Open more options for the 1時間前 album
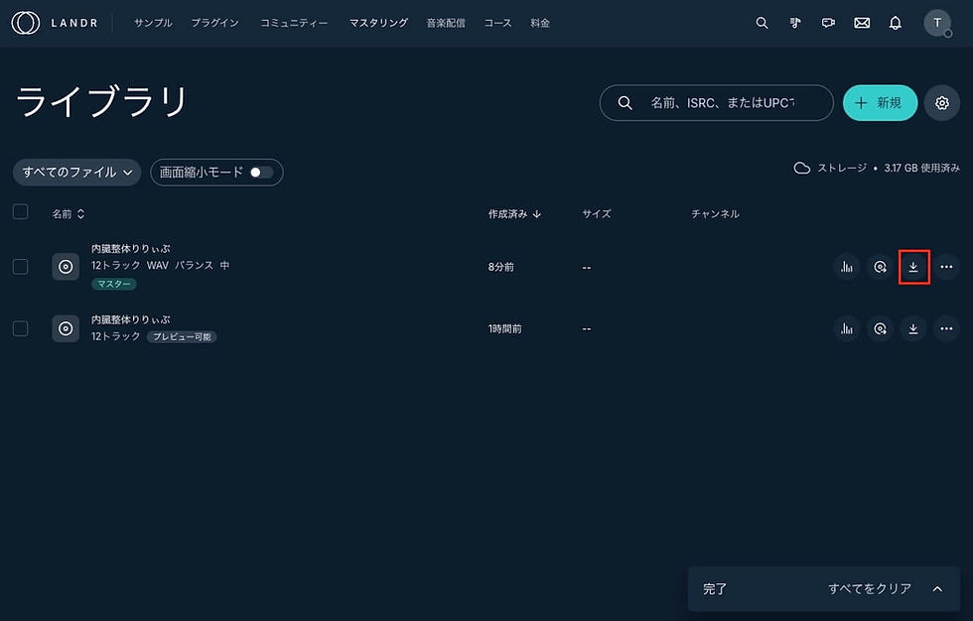The height and width of the screenshot is (621, 973). (x=946, y=328)
